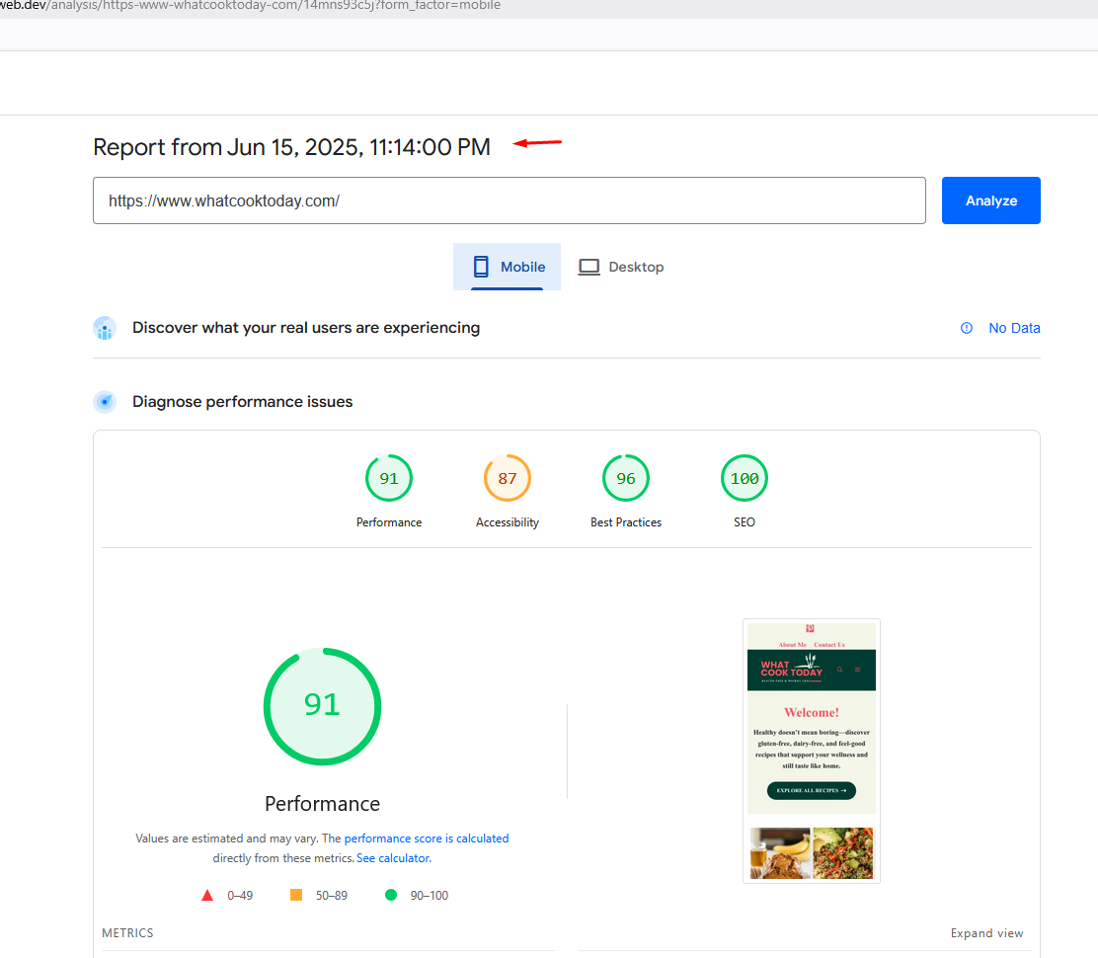The height and width of the screenshot is (958, 1098).
Task: Click the green circle 90–100 legend icon
Action: click(x=391, y=896)
